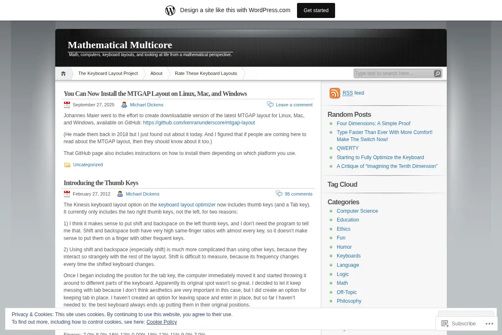Click the WordPress logo in top banner
The image size is (502, 335).
170,10
